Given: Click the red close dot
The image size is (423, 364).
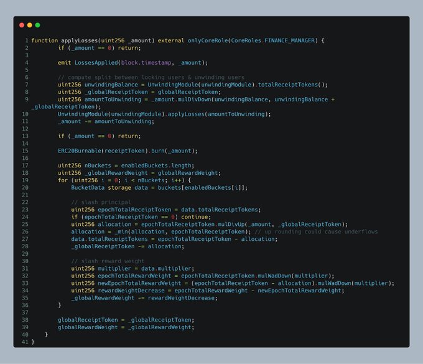Looking at the screenshot, I should 22,25.
